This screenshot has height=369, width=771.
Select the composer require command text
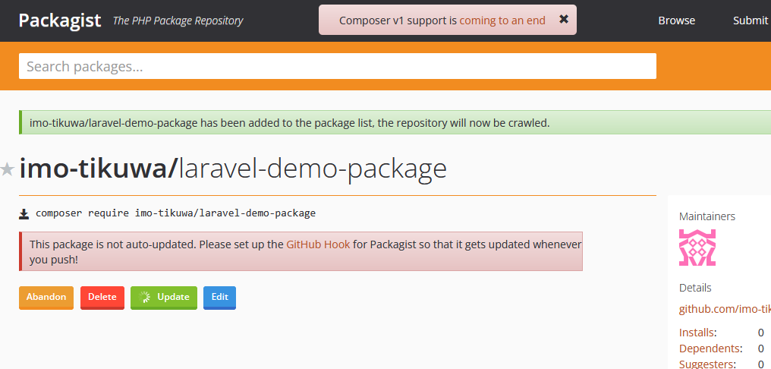(175, 213)
